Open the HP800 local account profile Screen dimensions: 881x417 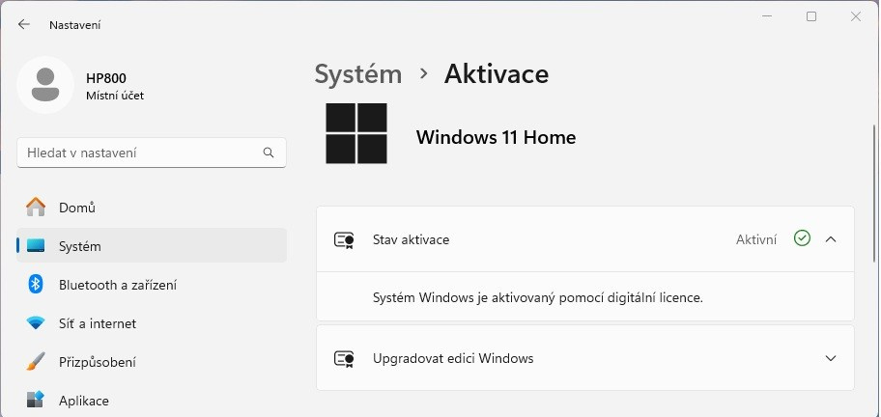[106, 85]
